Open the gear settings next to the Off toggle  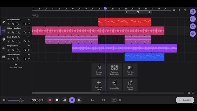click(x=120, y=100)
